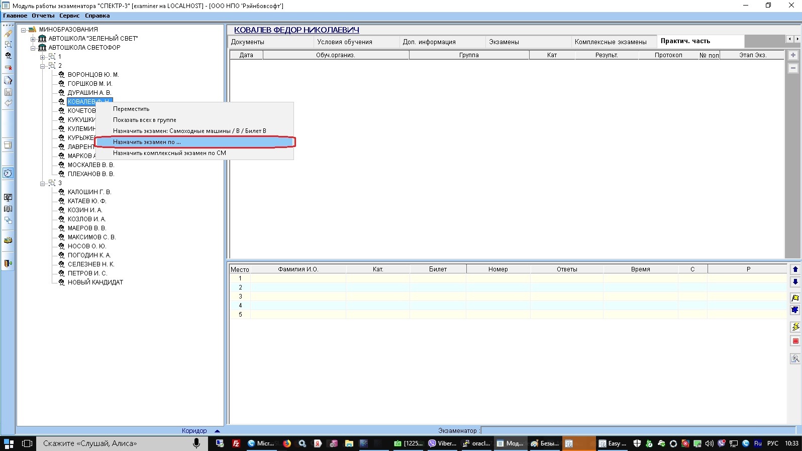Click the Дата column header
802x451 pixels.
(246, 55)
